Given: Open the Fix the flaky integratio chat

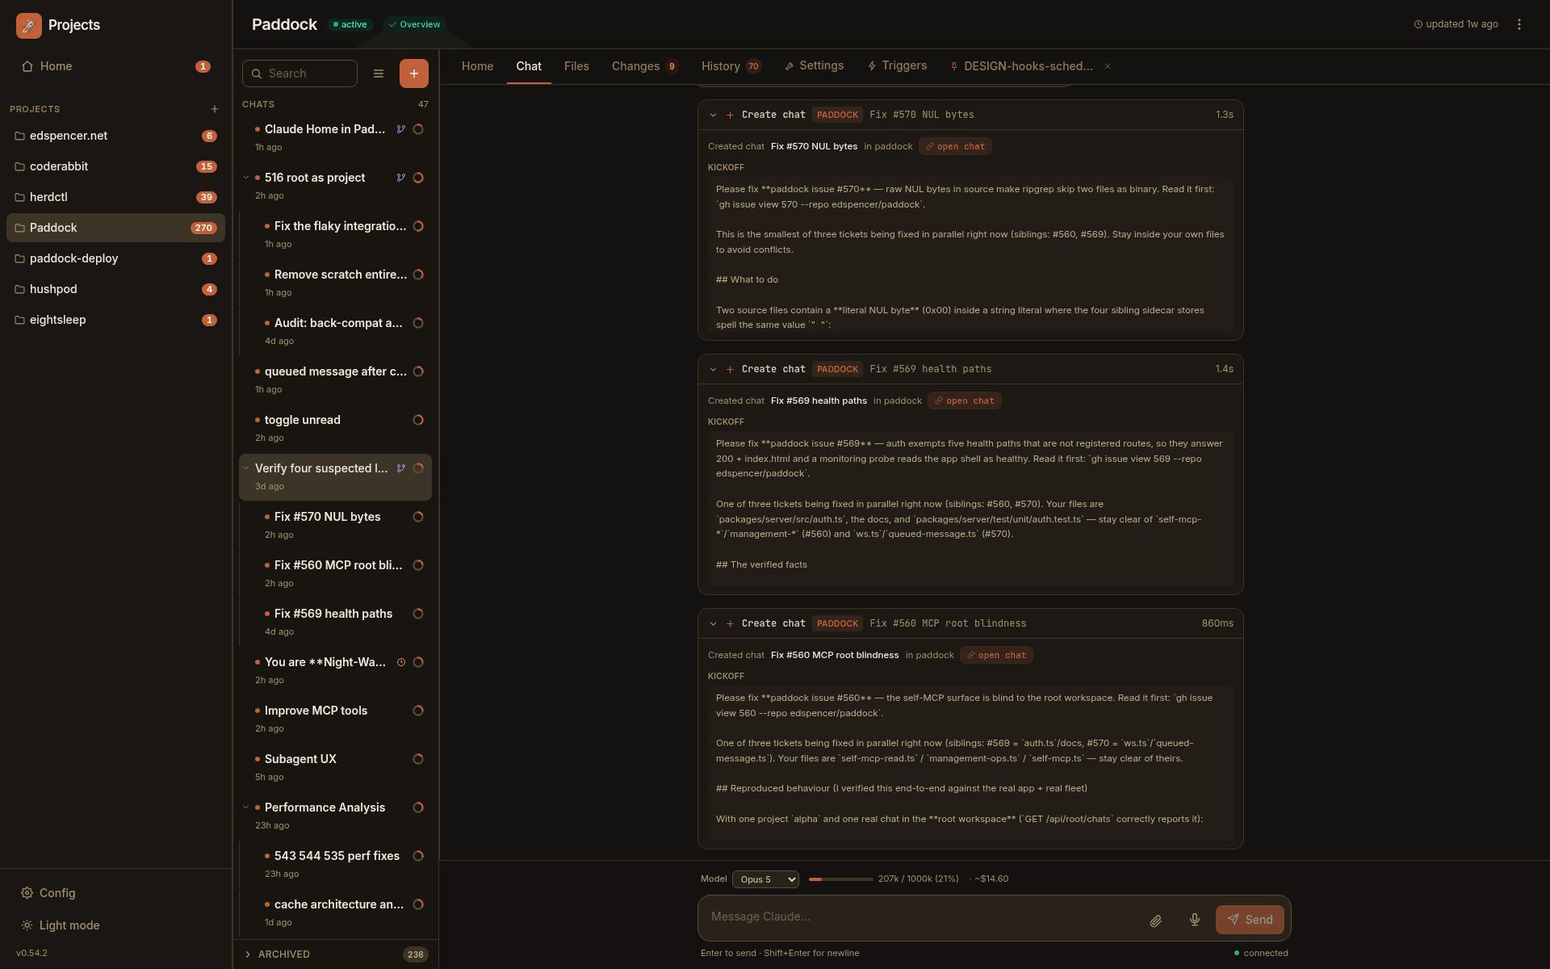Looking at the screenshot, I should 340,234.
